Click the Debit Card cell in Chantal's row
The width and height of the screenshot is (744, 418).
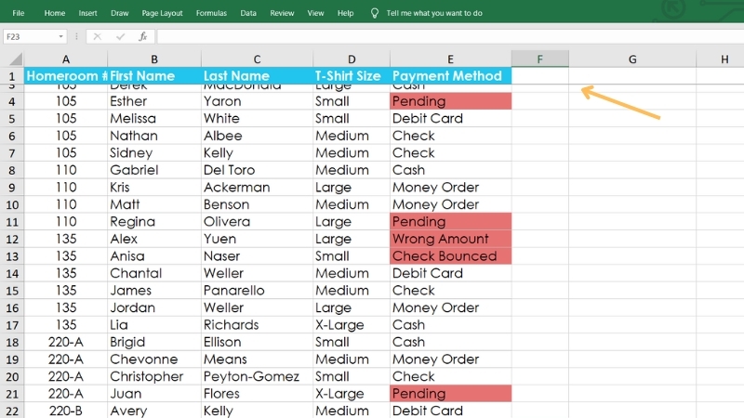pyautogui.click(x=450, y=273)
